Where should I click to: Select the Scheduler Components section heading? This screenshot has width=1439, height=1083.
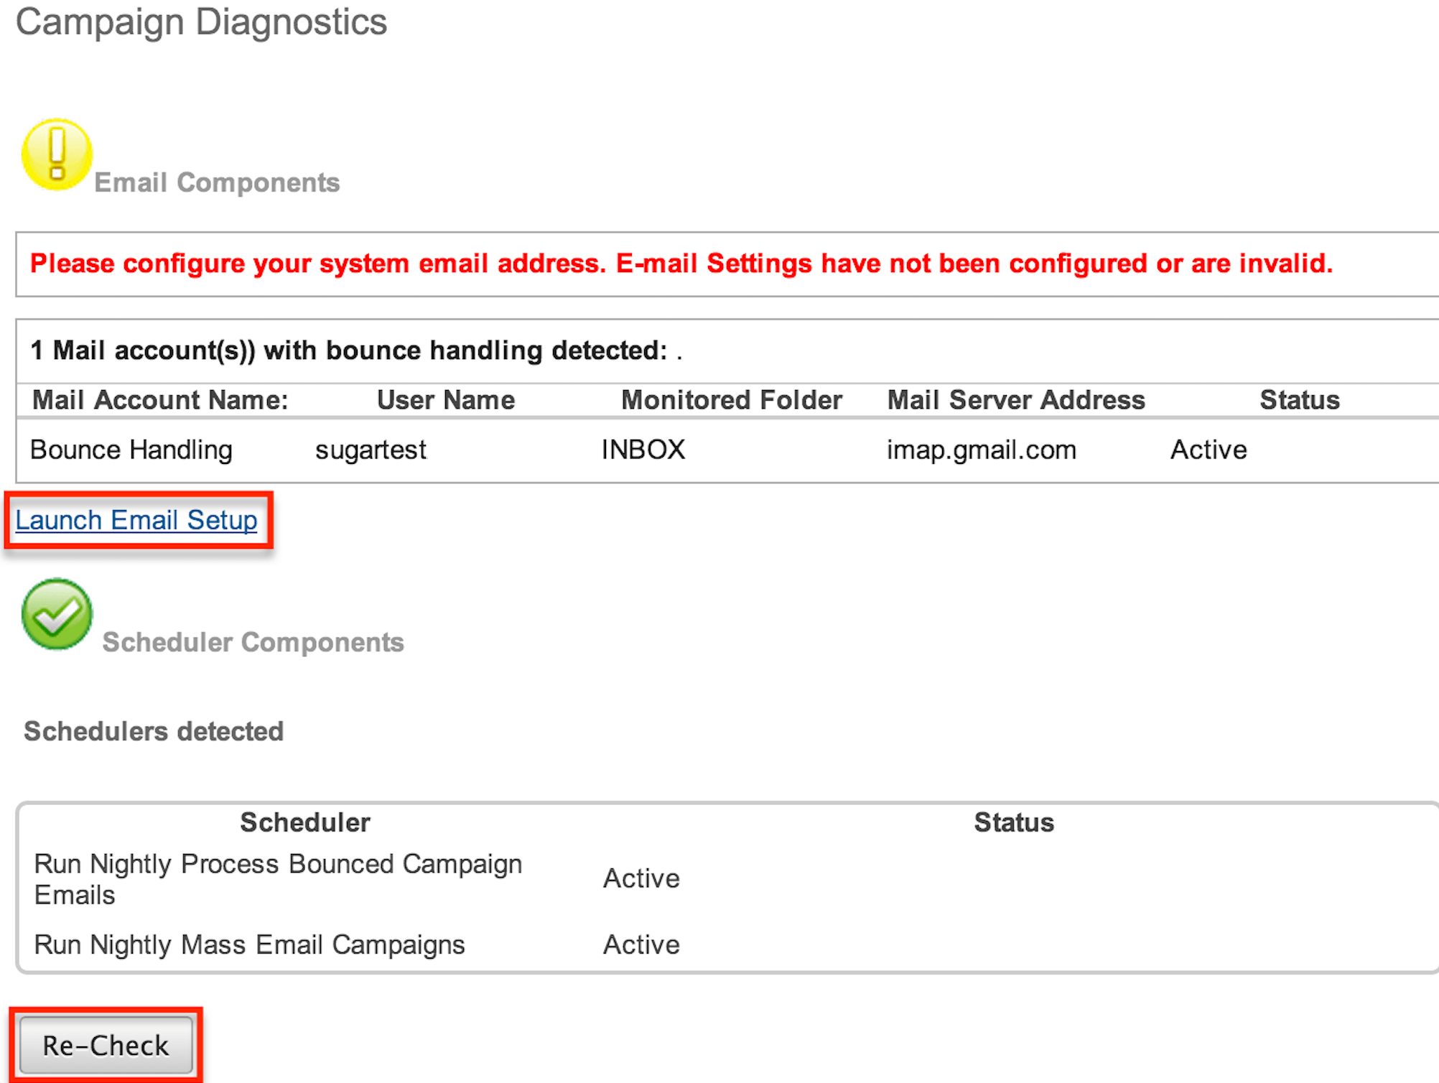[x=253, y=641]
